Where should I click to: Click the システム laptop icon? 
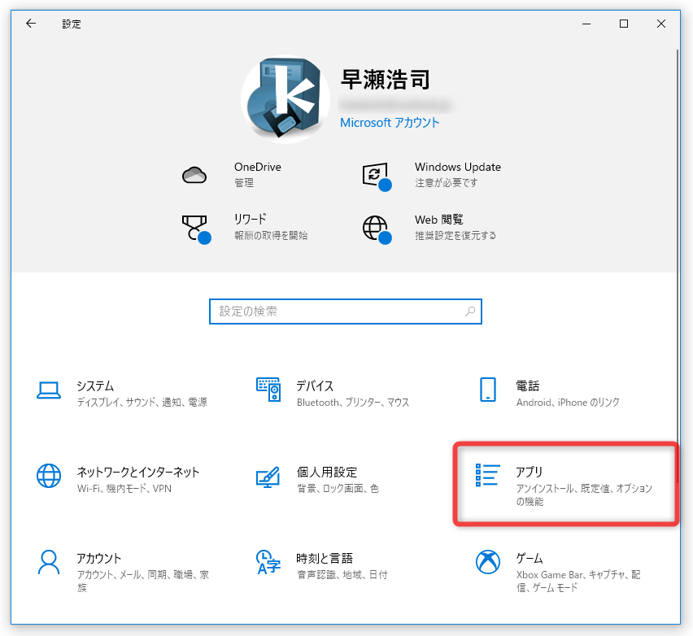point(49,390)
